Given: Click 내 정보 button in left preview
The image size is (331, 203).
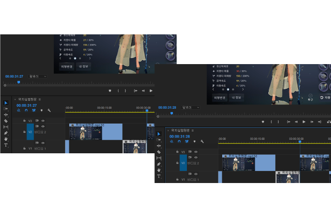Looking at the screenshot, I should [x=84, y=66].
